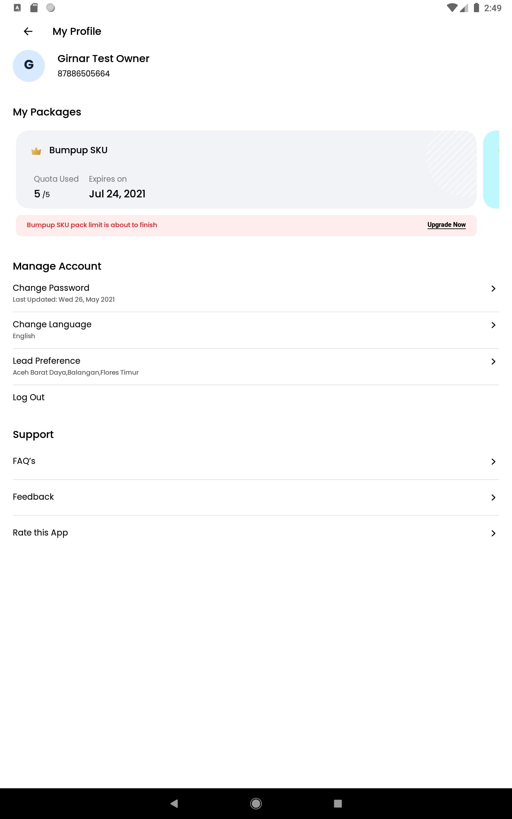Tap chevron for Rate this App
This screenshot has height=819, width=512.
[493, 533]
